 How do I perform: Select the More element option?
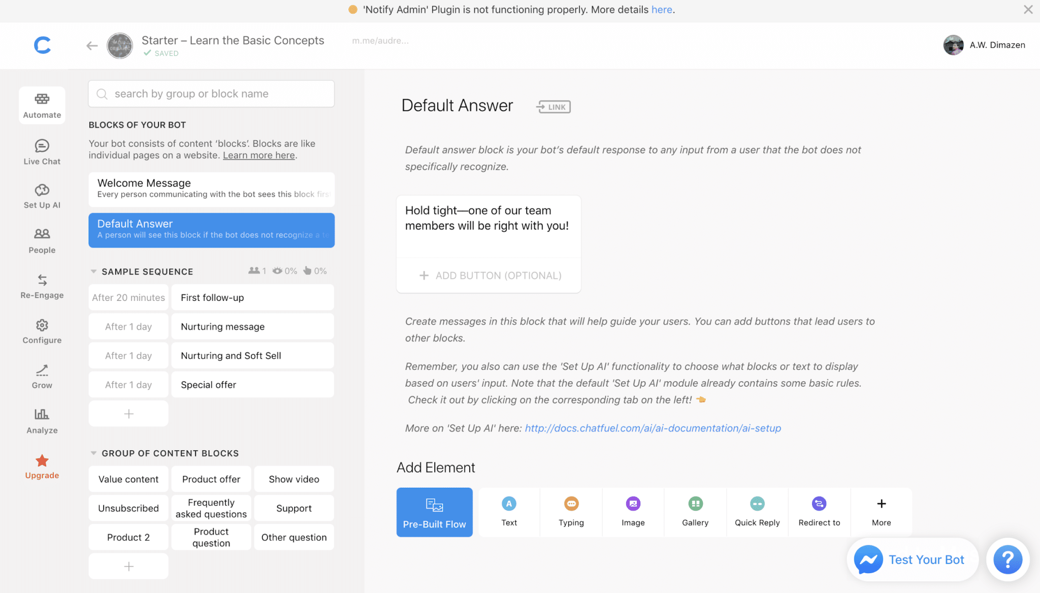pos(881,512)
